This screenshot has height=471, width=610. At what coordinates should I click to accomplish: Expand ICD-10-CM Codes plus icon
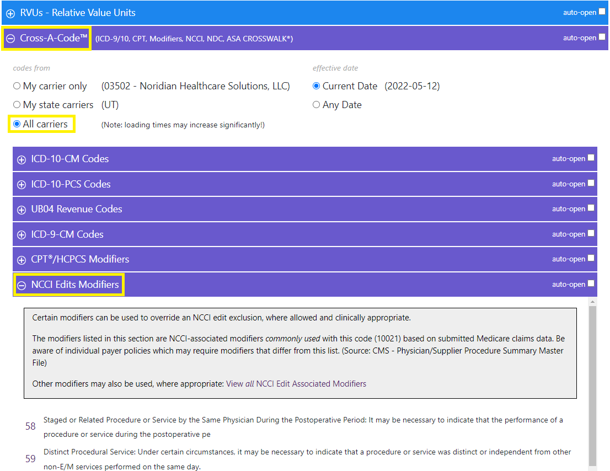tap(22, 159)
